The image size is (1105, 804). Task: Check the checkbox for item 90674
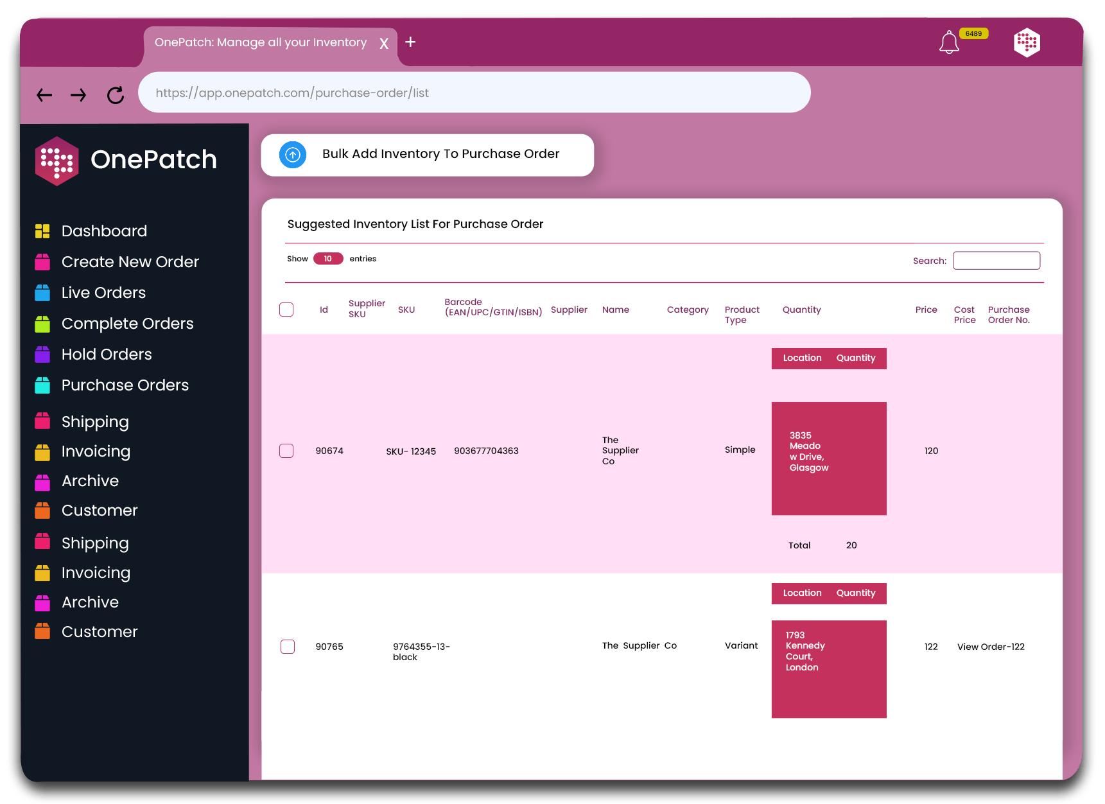pyautogui.click(x=286, y=451)
